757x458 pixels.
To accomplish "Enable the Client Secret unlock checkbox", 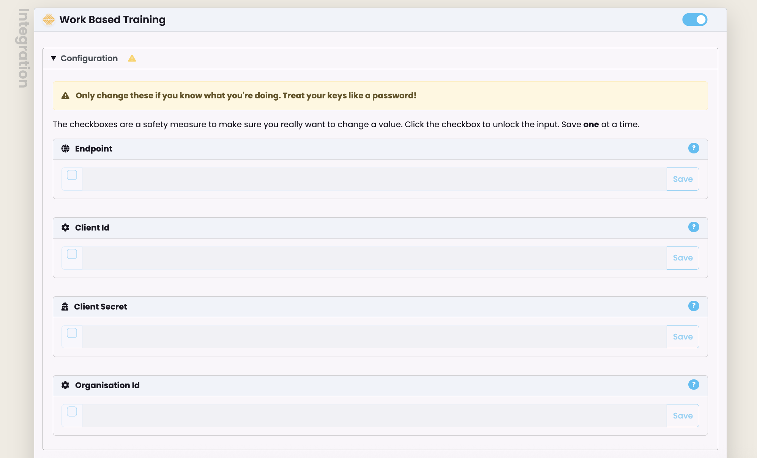I will coord(72,333).
